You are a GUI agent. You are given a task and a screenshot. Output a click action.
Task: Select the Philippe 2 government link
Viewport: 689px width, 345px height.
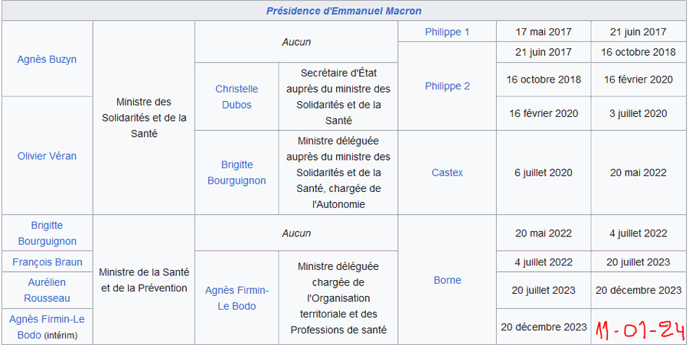pos(447,86)
